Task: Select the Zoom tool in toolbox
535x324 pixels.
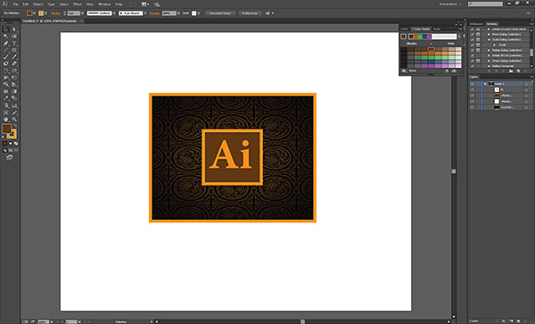Action: pos(14,120)
